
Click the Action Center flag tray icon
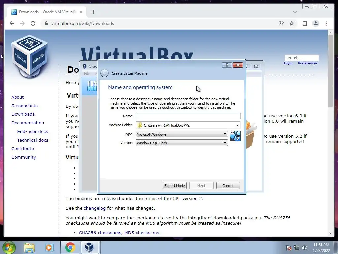[288, 248]
